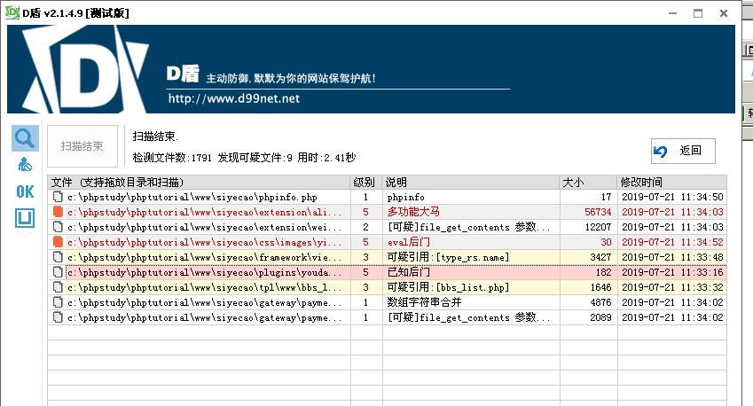753x406 pixels.
Task: Select the siyecao\css\images\yi file path
Action: coord(205,242)
